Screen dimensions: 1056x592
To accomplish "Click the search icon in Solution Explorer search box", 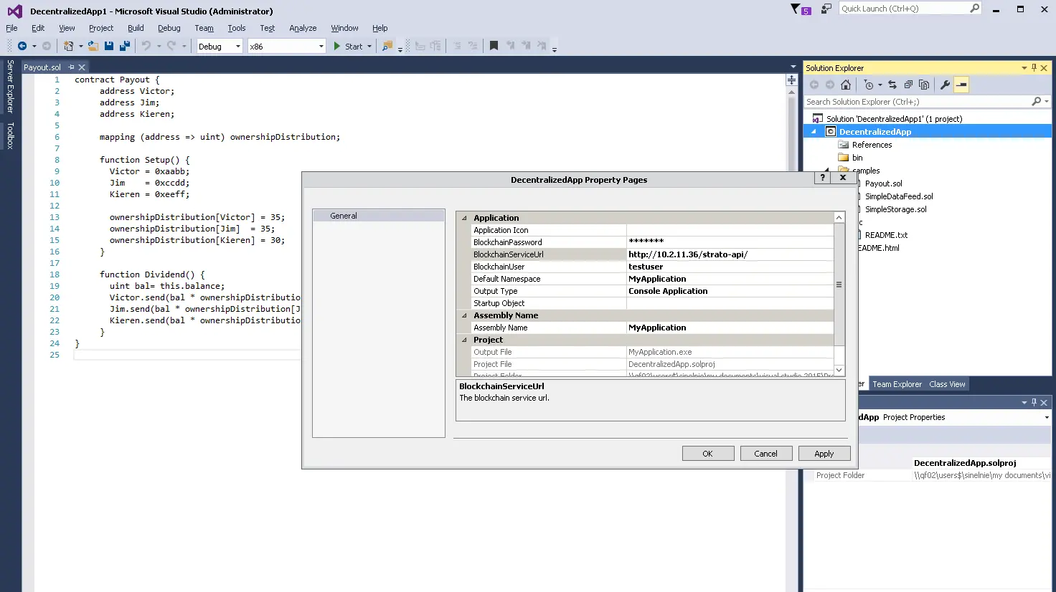I will click(x=1036, y=102).
